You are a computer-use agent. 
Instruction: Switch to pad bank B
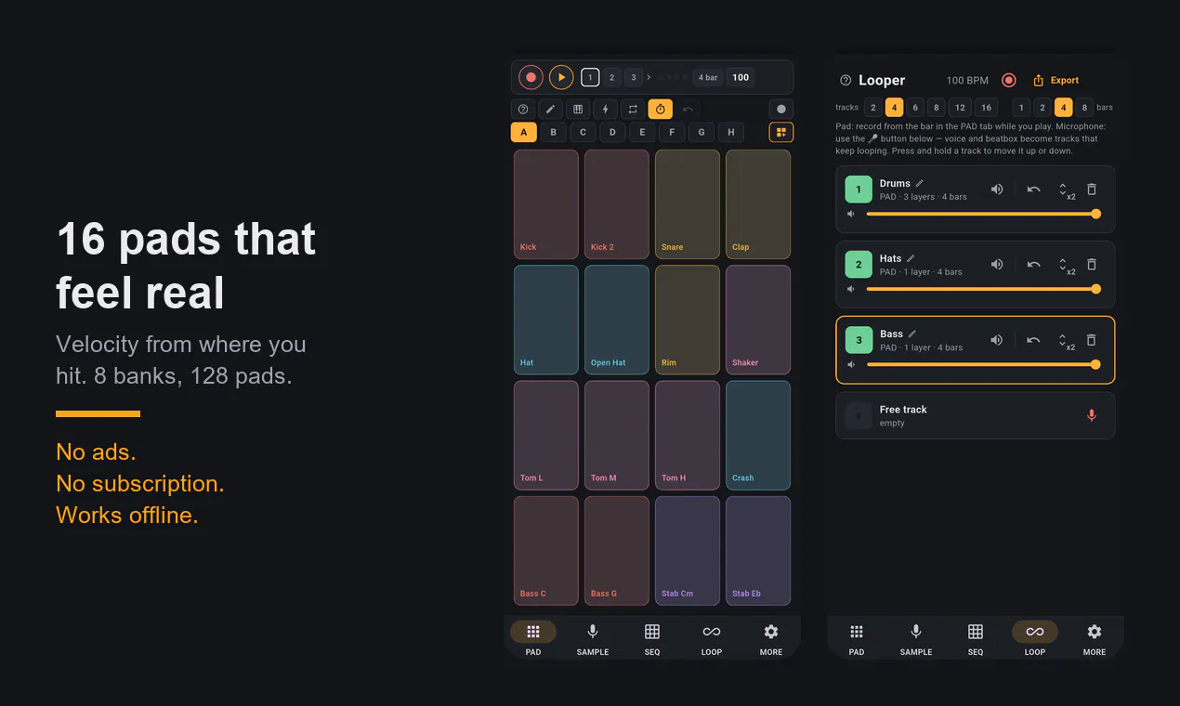553,132
